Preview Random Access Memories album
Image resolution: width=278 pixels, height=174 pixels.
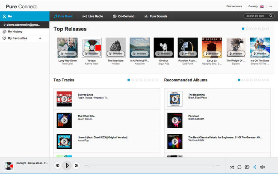pos(188,54)
